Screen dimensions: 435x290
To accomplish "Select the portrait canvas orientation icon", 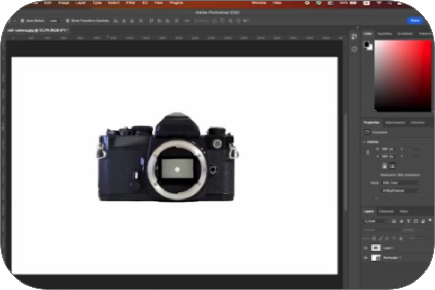I will tap(385, 166).
